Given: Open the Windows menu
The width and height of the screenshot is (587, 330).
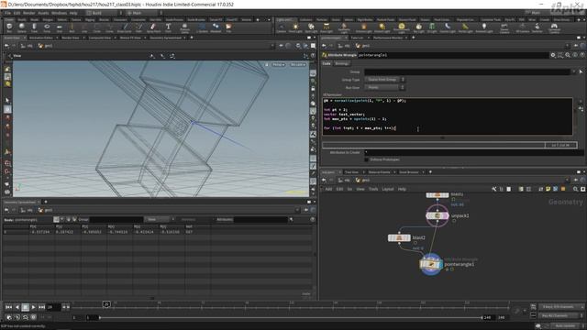Looking at the screenshot, I should click(x=59, y=13).
